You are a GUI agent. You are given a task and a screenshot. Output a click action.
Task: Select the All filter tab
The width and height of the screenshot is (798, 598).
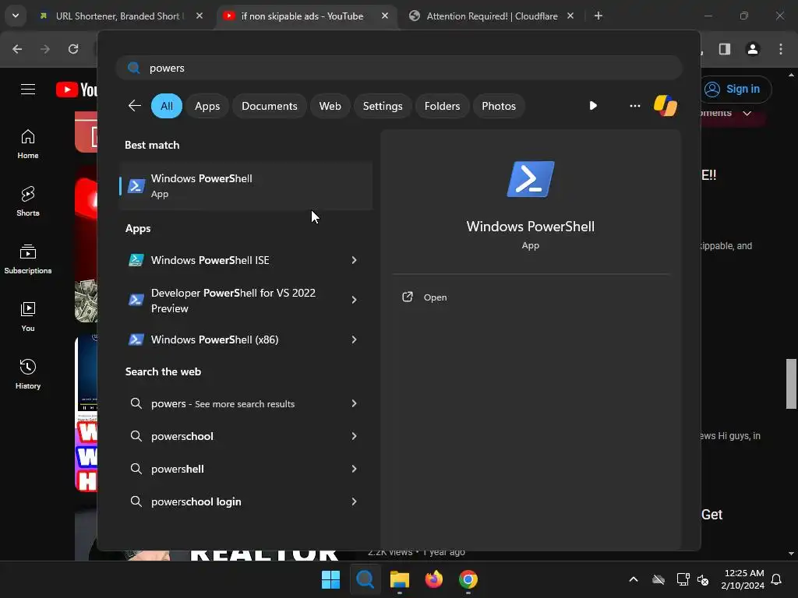coord(167,106)
